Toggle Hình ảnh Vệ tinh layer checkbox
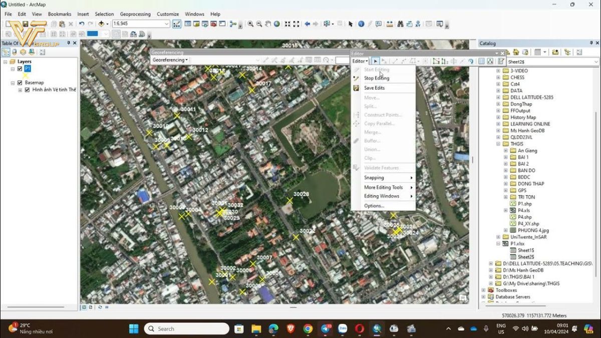The width and height of the screenshot is (601, 338). point(27,90)
